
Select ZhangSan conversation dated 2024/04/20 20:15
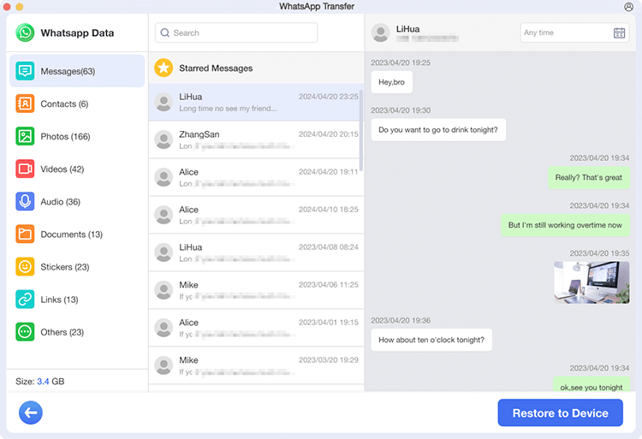click(256, 140)
